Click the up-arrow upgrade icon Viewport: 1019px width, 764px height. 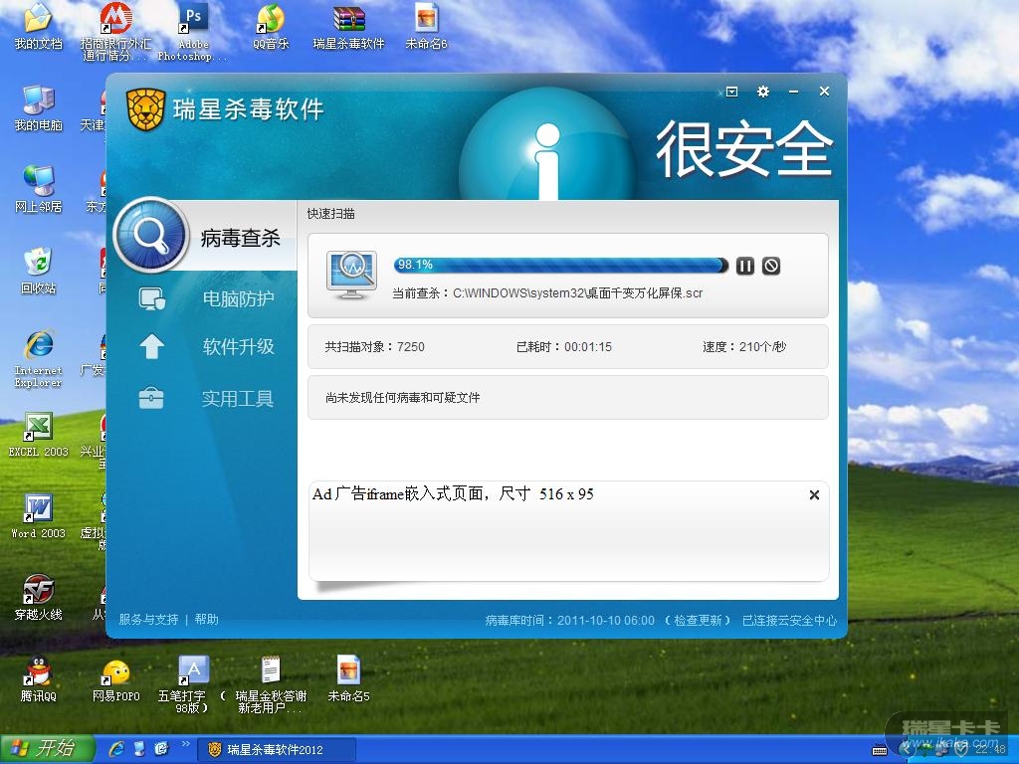point(151,346)
